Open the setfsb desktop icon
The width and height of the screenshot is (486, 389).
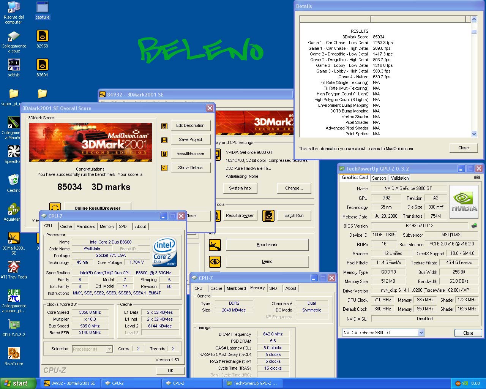point(14,68)
